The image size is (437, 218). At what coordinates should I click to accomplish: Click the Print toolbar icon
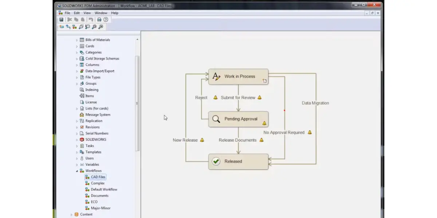(x=99, y=20)
